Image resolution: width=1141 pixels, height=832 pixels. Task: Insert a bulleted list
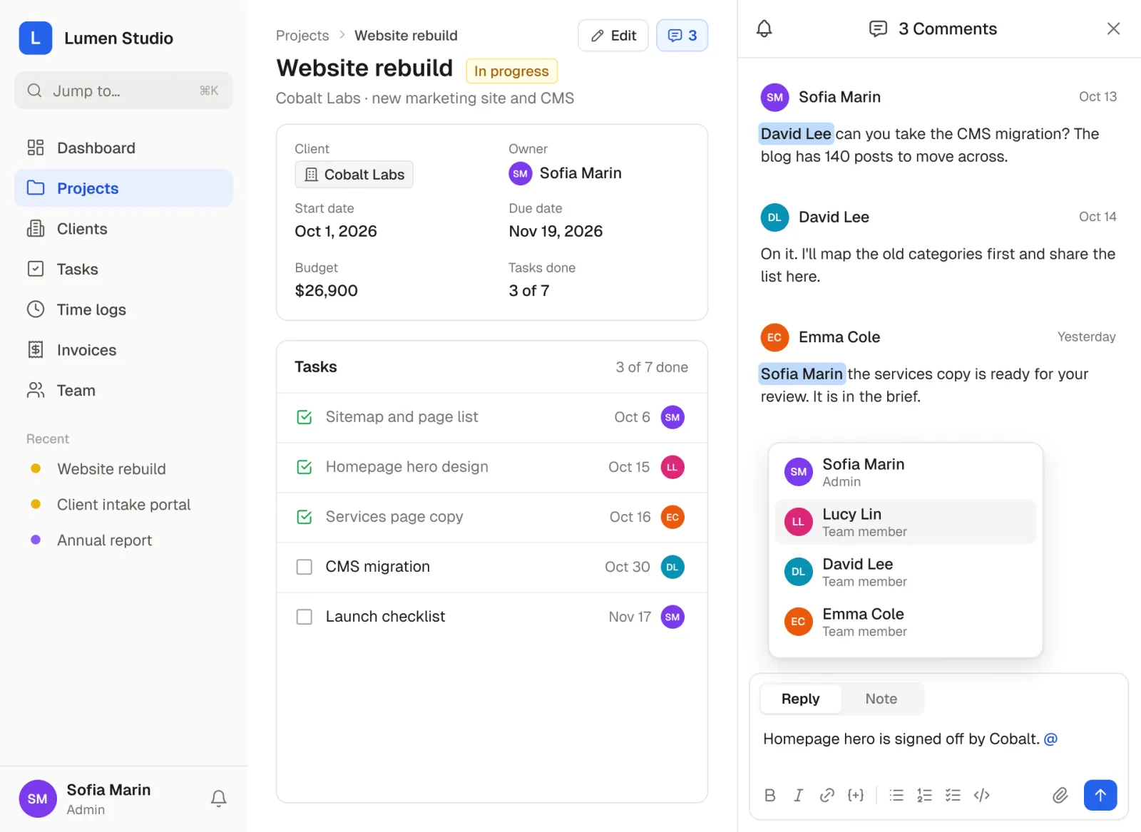[x=896, y=795]
